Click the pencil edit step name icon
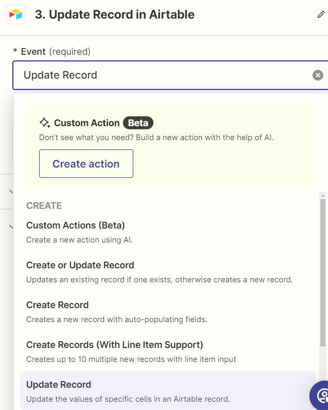 pos(321,14)
